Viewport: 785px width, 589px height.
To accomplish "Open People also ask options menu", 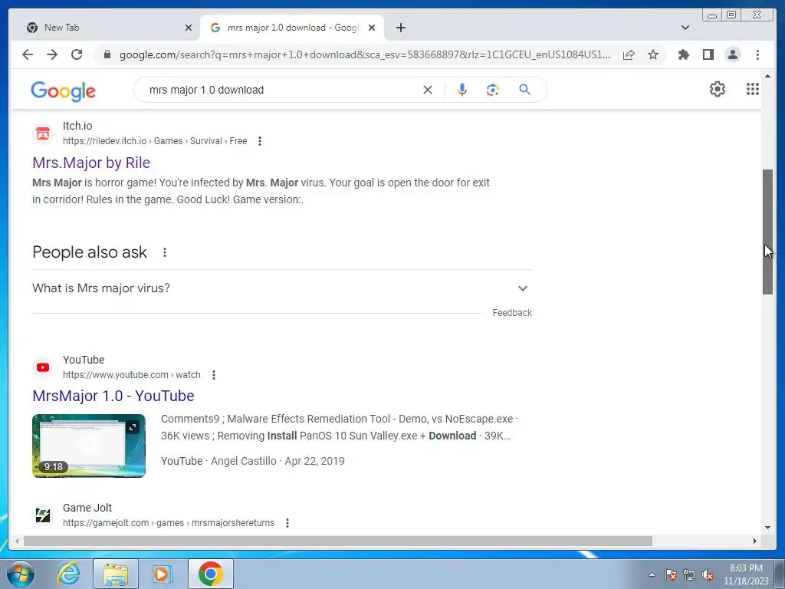I will click(164, 252).
